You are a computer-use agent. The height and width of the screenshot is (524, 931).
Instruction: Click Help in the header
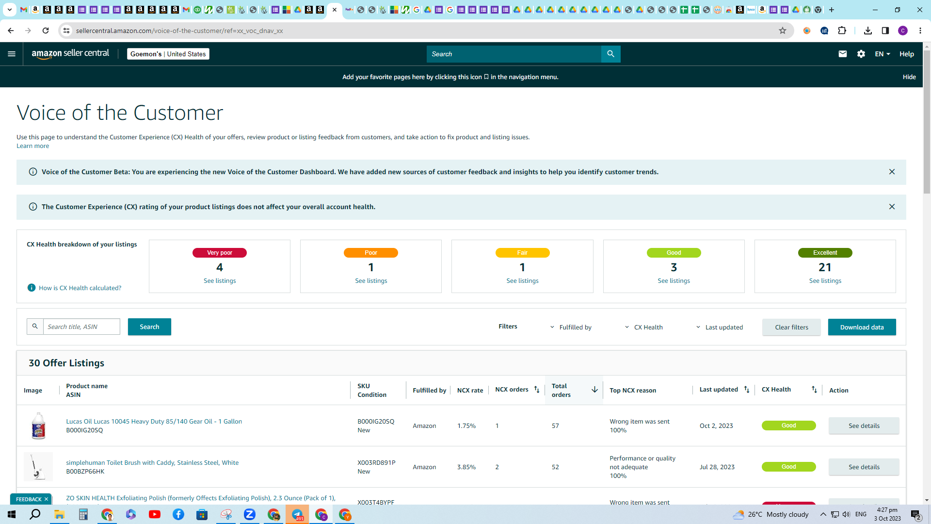(907, 54)
